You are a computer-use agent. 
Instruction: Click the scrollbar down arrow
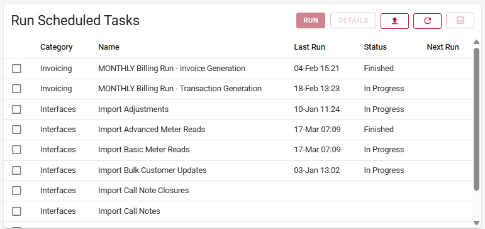click(x=476, y=223)
